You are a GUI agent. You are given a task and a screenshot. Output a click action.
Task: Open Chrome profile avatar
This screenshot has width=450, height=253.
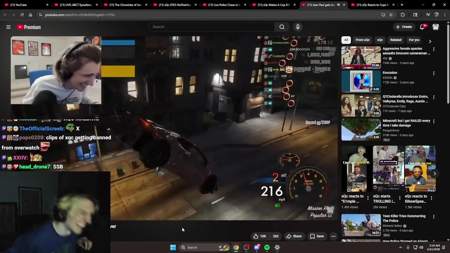point(436,15)
